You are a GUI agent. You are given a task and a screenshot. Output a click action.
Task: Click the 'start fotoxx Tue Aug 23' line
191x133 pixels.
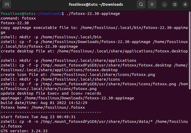38,117
